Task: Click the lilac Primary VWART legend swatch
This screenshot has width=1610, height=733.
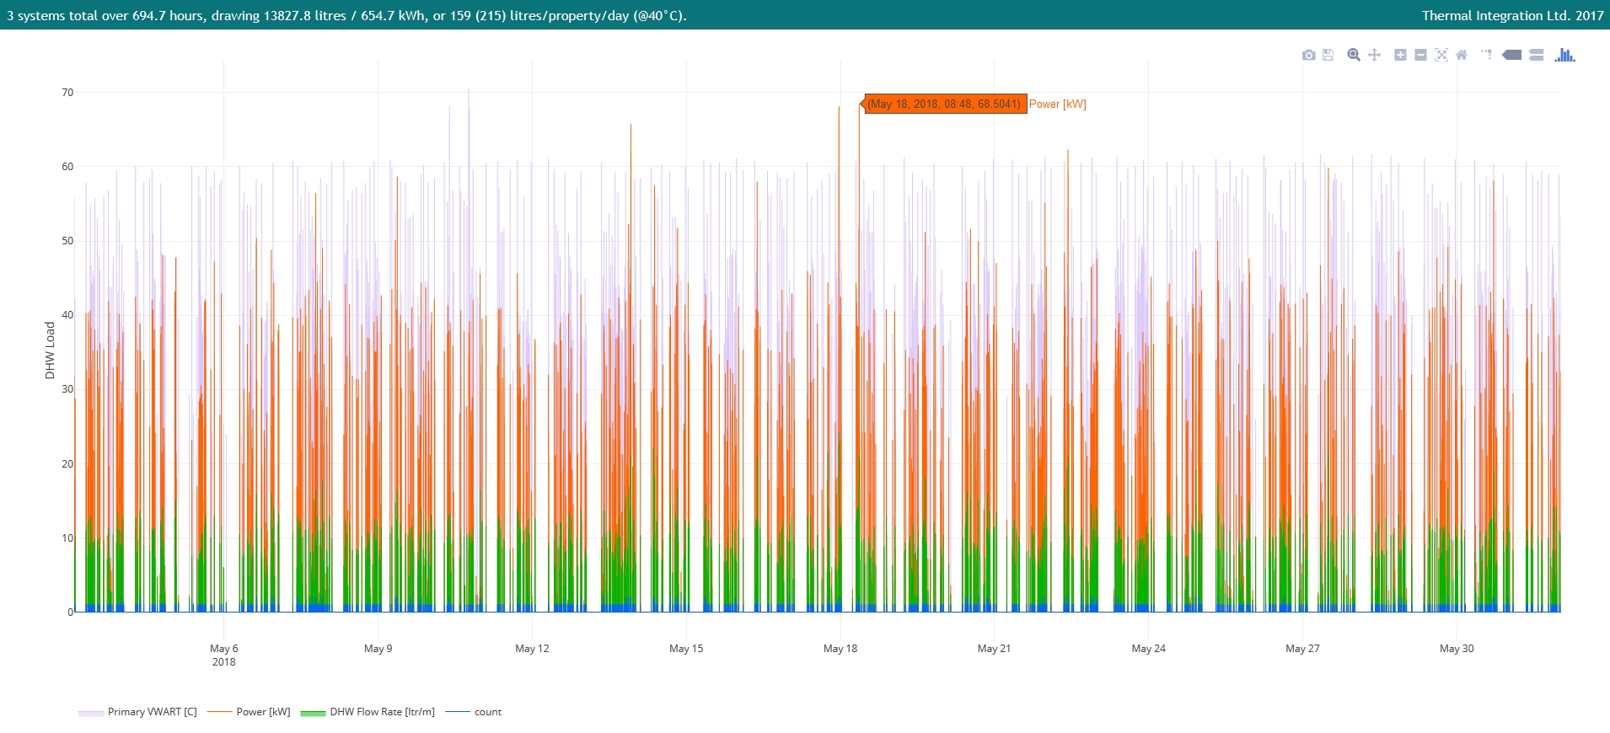Action: (x=90, y=713)
